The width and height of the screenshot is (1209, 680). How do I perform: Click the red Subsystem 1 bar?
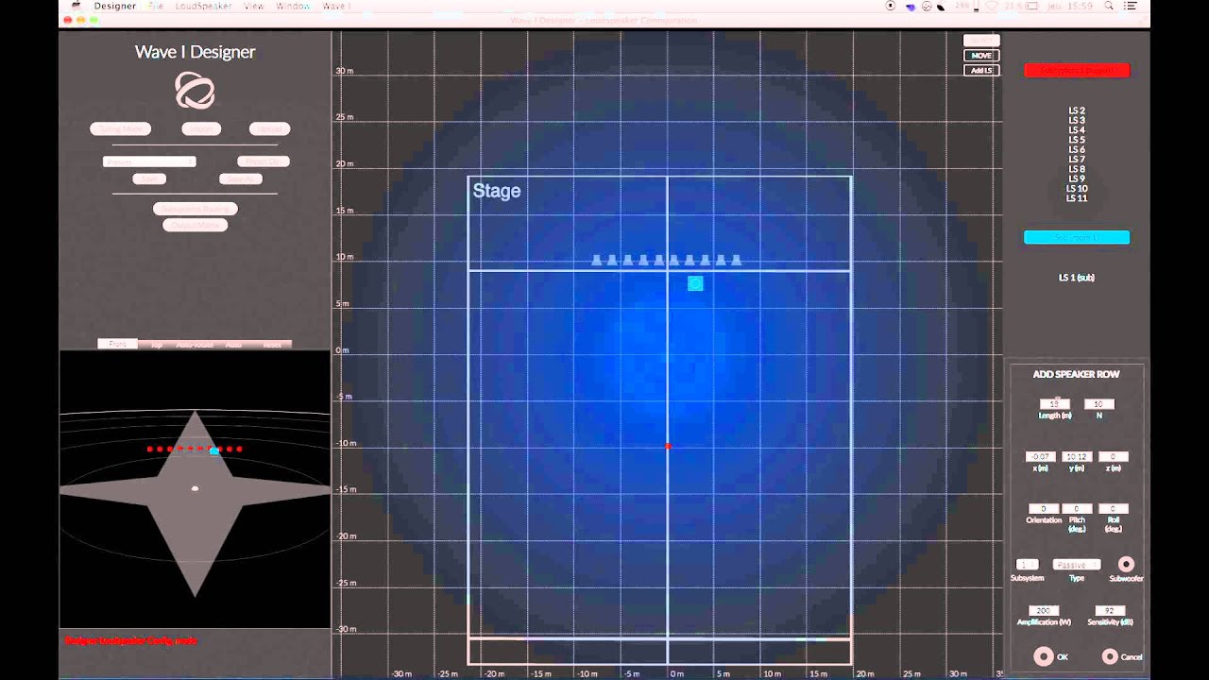(x=1077, y=71)
